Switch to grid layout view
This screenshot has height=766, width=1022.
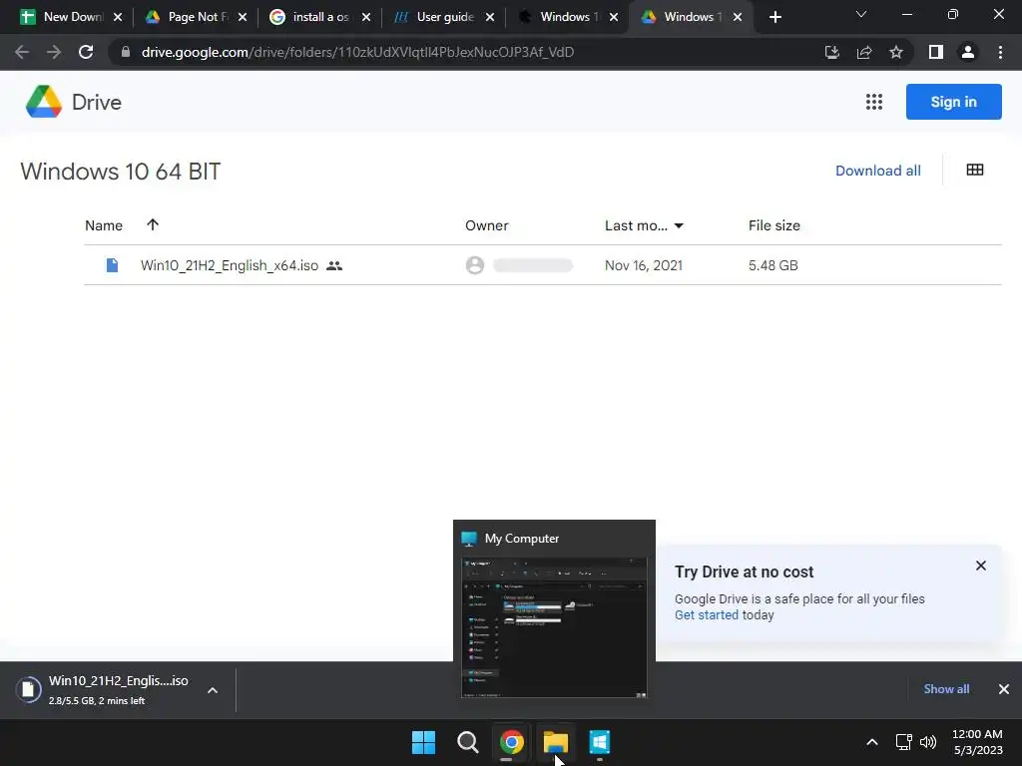click(x=975, y=170)
